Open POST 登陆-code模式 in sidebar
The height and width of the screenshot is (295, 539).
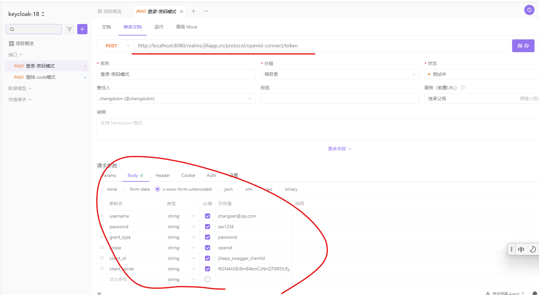[46, 77]
